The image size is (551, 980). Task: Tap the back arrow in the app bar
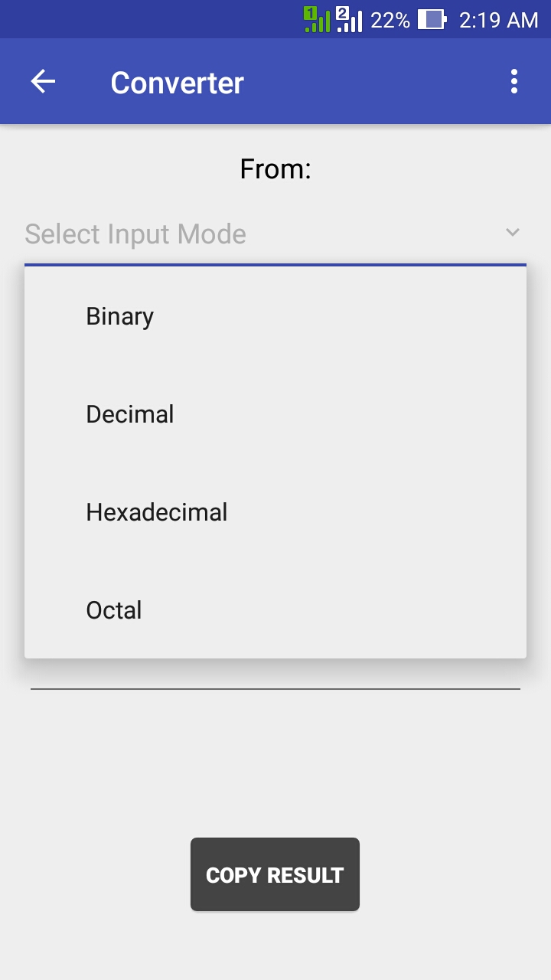[42, 81]
